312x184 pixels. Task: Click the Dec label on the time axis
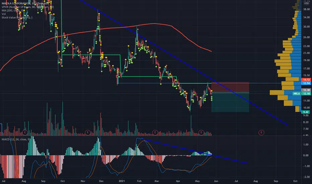(101, 181)
